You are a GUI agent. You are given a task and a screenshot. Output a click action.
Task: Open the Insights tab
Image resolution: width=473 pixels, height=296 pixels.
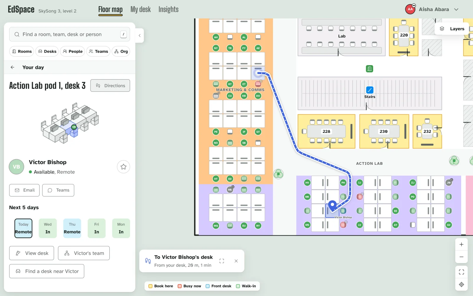pos(169,10)
